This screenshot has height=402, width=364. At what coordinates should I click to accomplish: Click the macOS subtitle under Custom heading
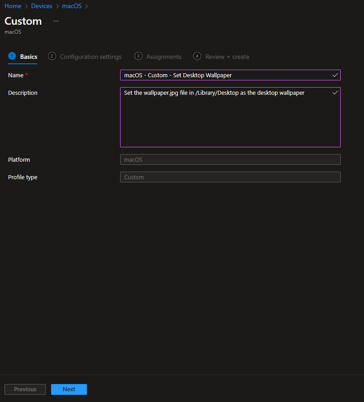[x=13, y=32]
